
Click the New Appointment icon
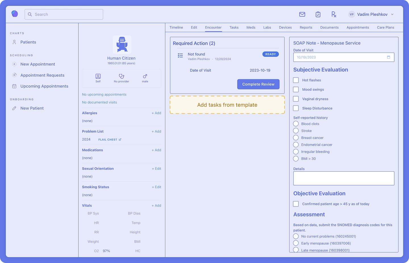[x=14, y=64]
